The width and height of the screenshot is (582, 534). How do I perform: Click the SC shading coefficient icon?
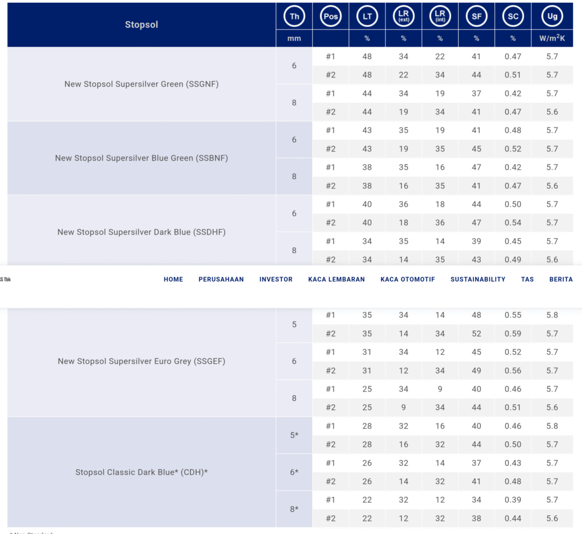pyautogui.click(x=513, y=17)
